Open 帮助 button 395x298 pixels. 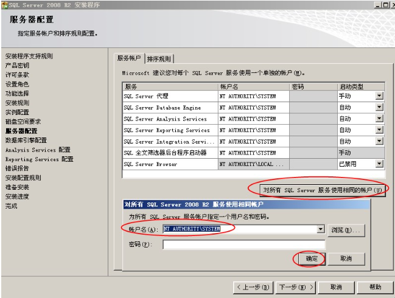click(375, 287)
